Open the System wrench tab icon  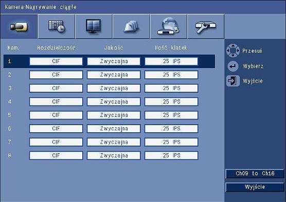[x=206, y=27]
